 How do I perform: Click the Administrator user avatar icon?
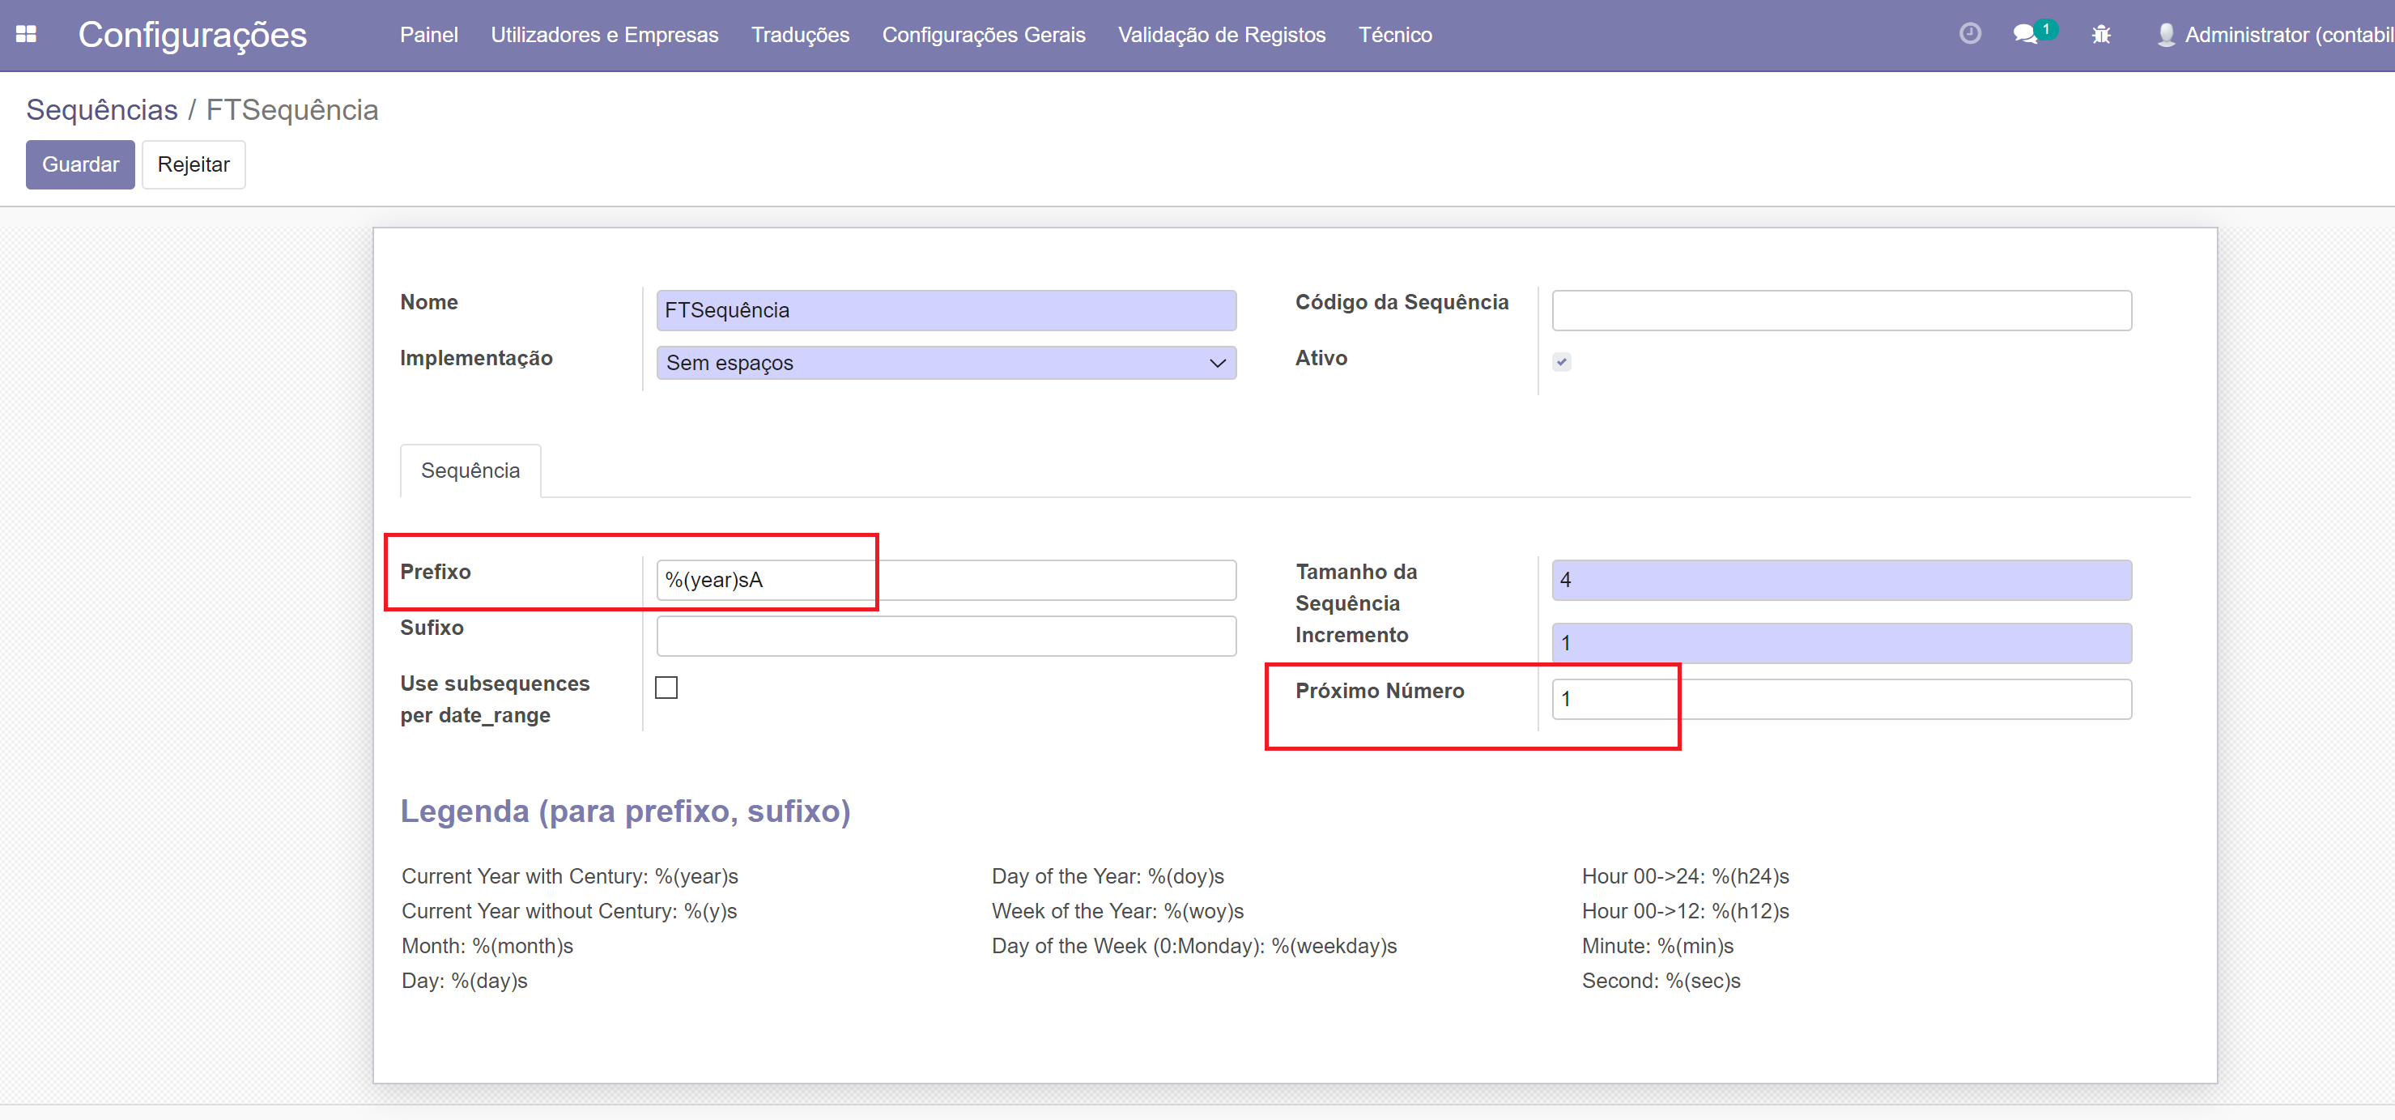[2165, 35]
